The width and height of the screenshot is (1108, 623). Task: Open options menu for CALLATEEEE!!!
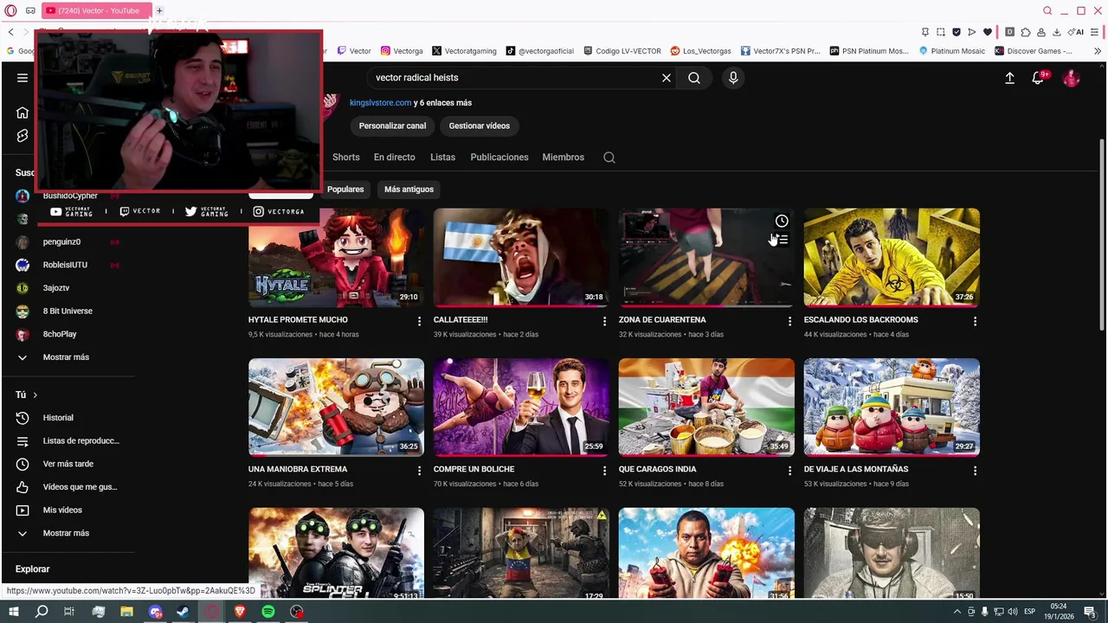tap(604, 321)
